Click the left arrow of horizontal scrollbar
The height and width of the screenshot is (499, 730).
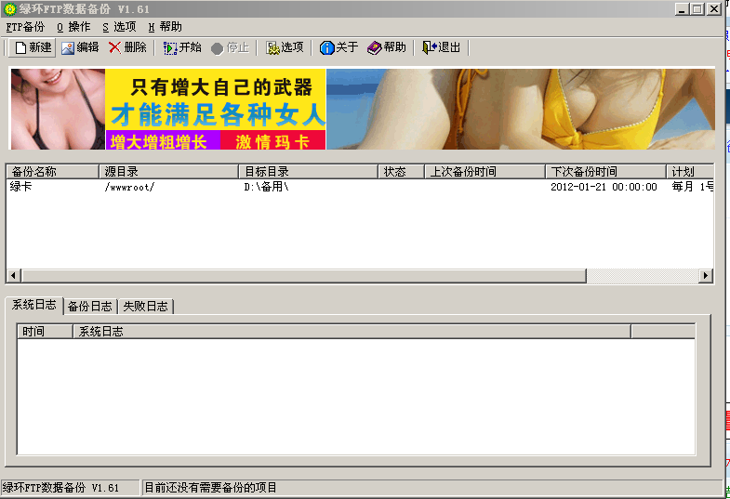click(x=14, y=275)
